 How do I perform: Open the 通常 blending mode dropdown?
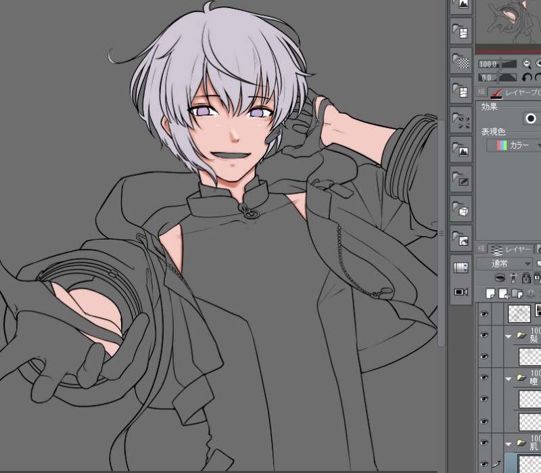504,264
